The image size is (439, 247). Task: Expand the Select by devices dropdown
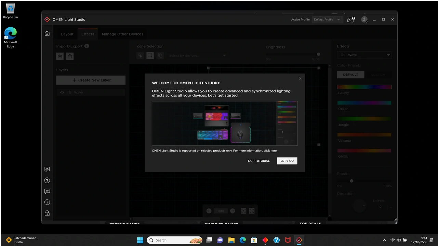[x=198, y=56]
